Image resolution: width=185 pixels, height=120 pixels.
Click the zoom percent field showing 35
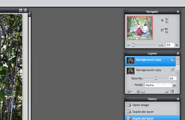pos(170,45)
